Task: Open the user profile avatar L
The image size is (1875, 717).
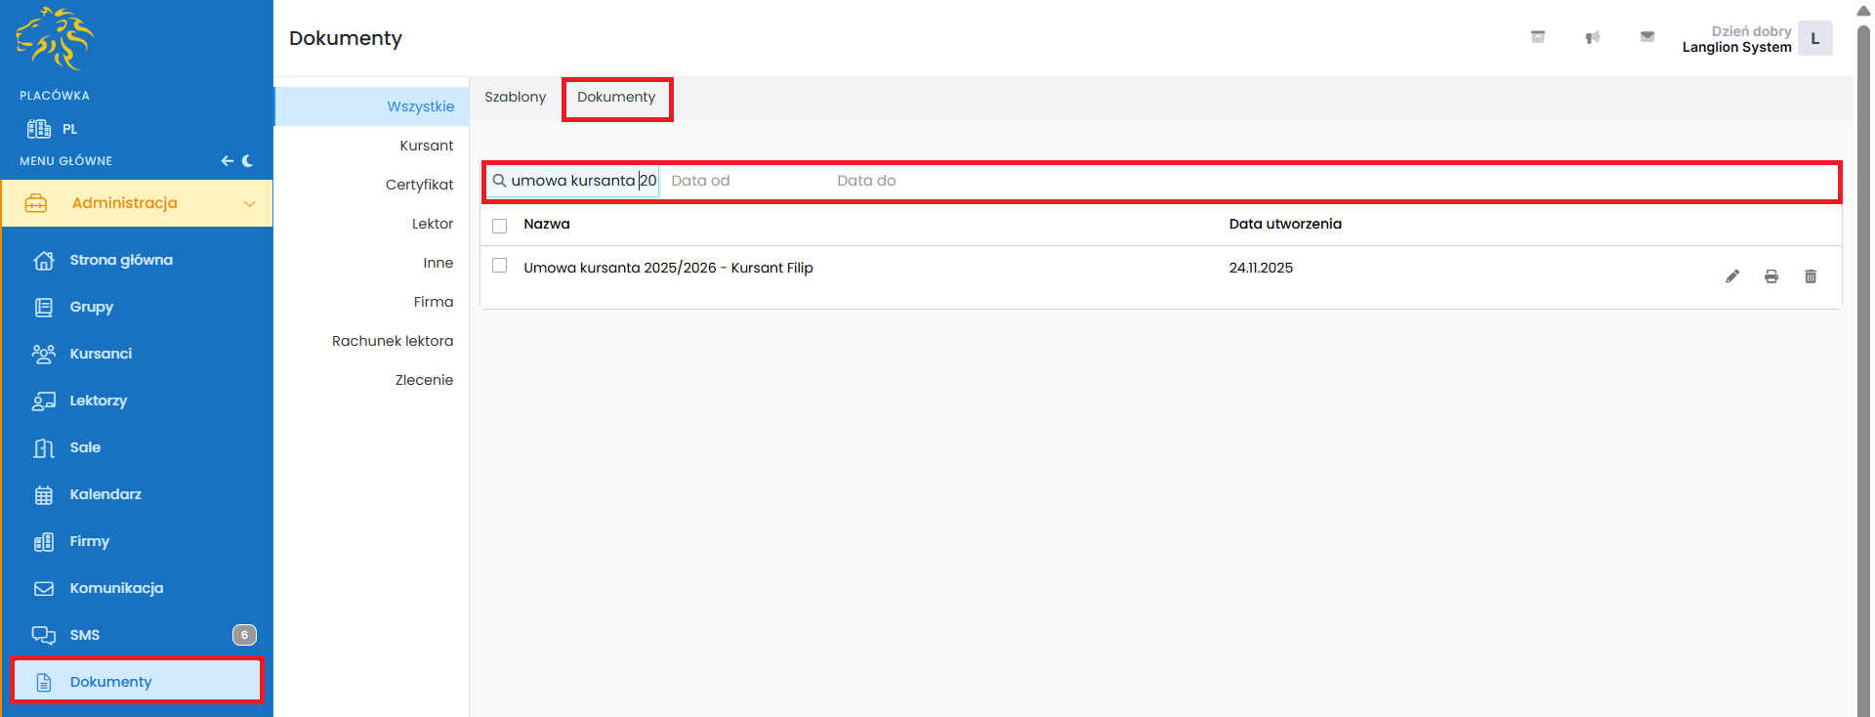Action: (1814, 39)
